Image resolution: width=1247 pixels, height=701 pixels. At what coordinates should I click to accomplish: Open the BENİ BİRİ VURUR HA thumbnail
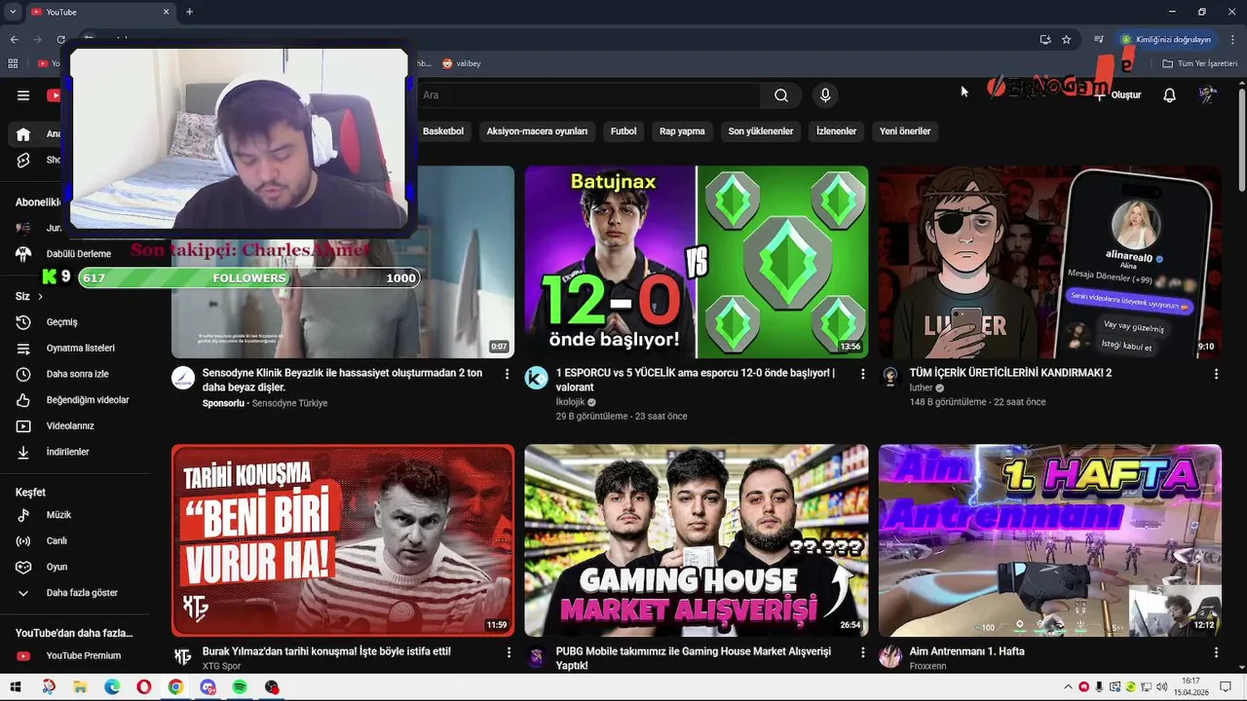[x=343, y=540]
